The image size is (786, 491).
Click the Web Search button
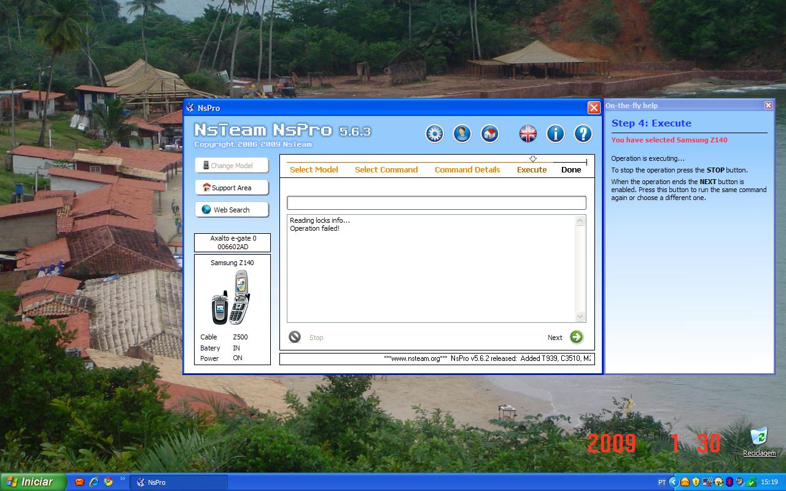[232, 210]
